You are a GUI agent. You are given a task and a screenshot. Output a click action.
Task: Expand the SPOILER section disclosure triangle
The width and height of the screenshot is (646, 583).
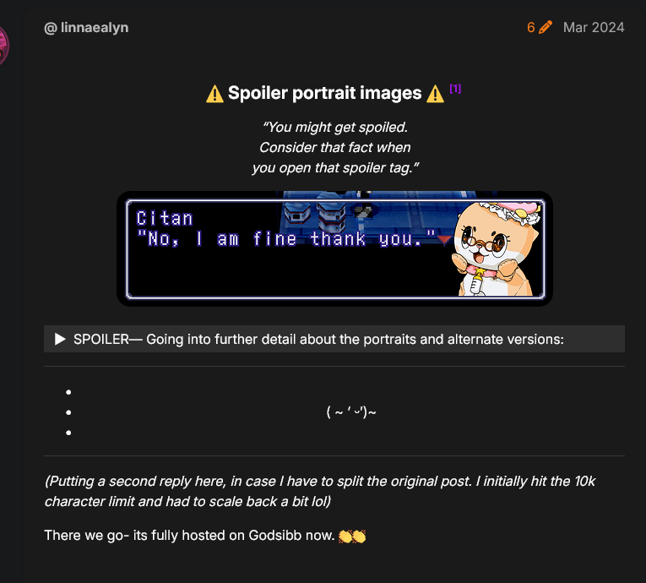click(60, 339)
